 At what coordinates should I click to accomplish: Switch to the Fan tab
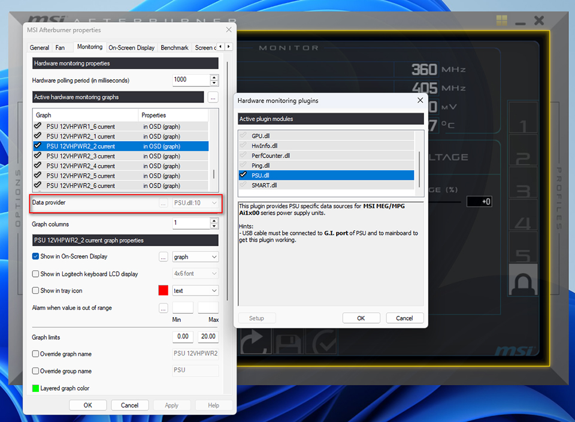[x=60, y=47]
